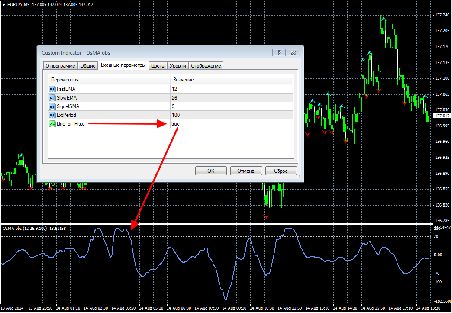Switch to the Отображение tab

[x=206, y=66]
